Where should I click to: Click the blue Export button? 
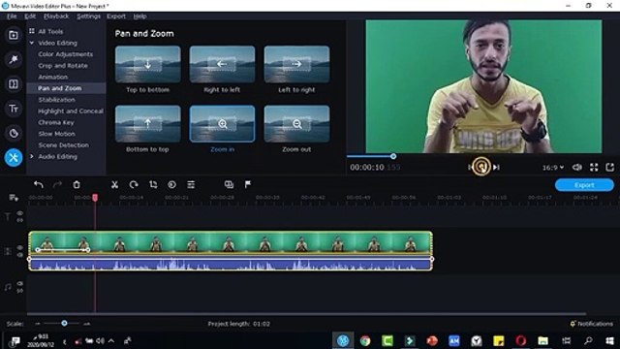click(x=584, y=185)
